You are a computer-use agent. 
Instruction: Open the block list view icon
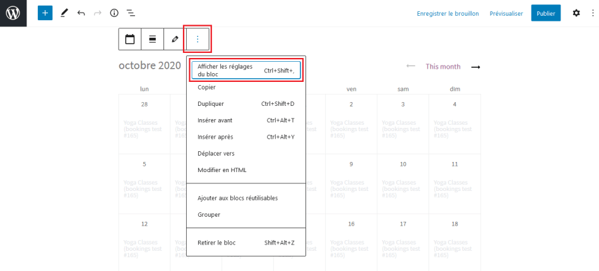(x=131, y=13)
